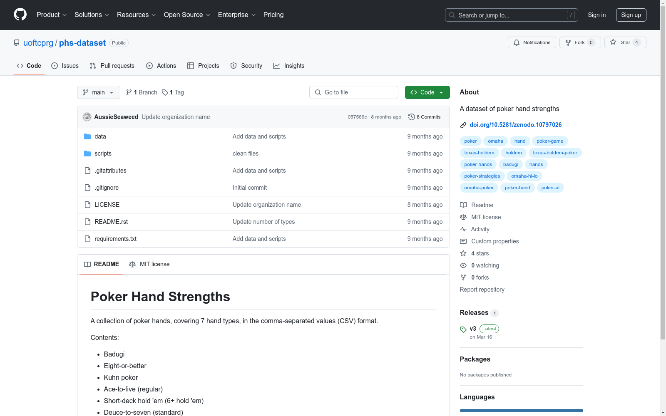666x416 pixels.
Task: Open the doi.org zenodo link
Action: point(516,125)
